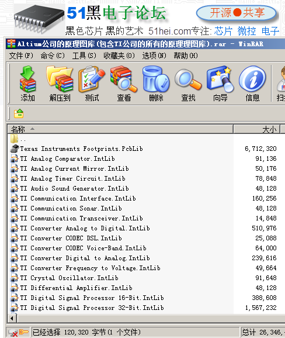Click the 添加 (Add) toolbar icon
This screenshot has width=285, height=338.
click(x=27, y=84)
